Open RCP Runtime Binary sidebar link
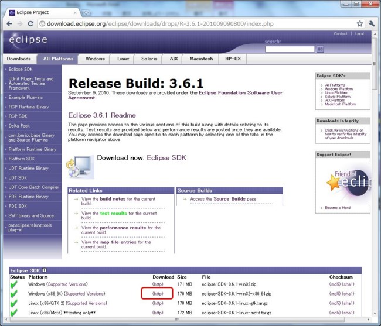 click(x=29, y=107)
